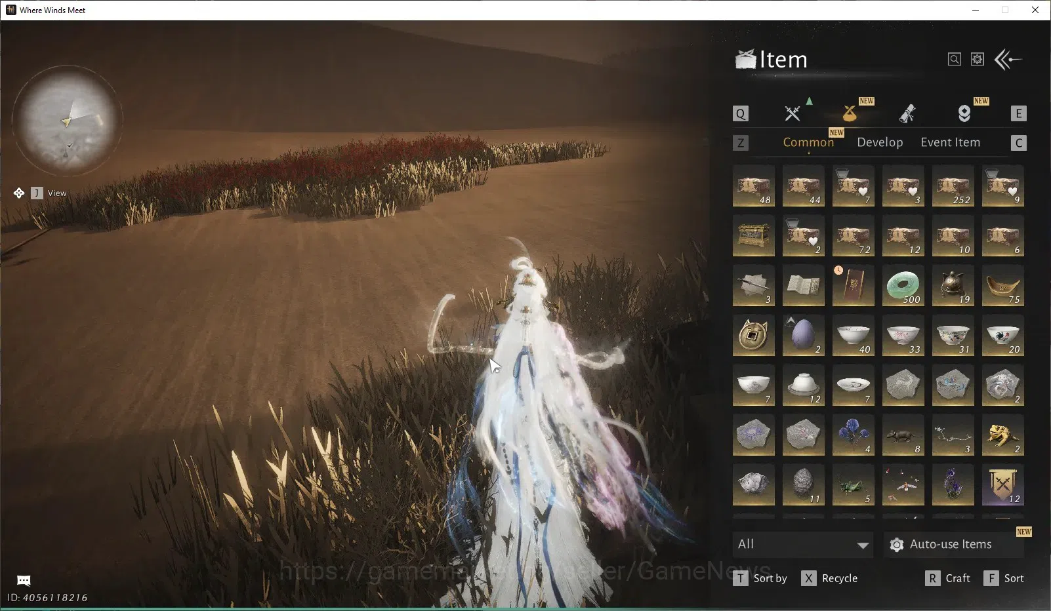Select the rooster bowl with count 20
Screen dimensions: 1051x611
coord(1003,336)
